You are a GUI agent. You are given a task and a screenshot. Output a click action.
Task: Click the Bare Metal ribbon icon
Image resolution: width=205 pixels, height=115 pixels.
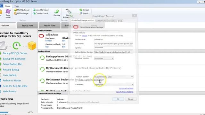tap(8, 13)
